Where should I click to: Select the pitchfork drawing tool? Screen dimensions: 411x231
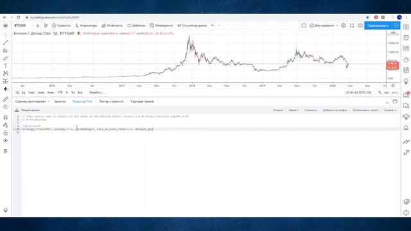tap(6, 50)
